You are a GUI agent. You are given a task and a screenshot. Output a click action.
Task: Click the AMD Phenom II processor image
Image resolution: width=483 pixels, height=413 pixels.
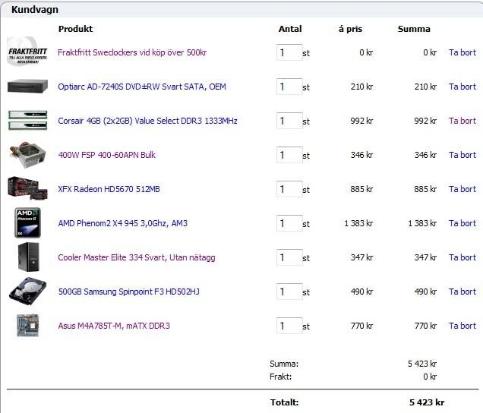click(27, 223)
